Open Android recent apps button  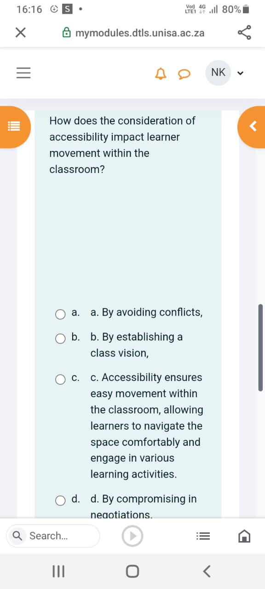[58, 571]
